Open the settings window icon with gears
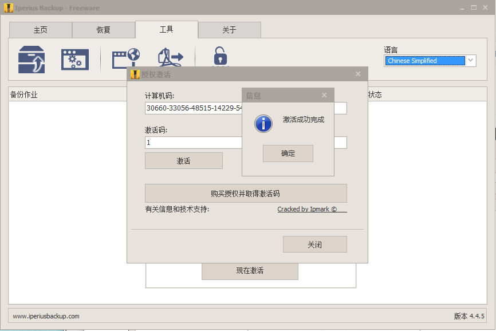The image size is (496, 331). point(75,60)
